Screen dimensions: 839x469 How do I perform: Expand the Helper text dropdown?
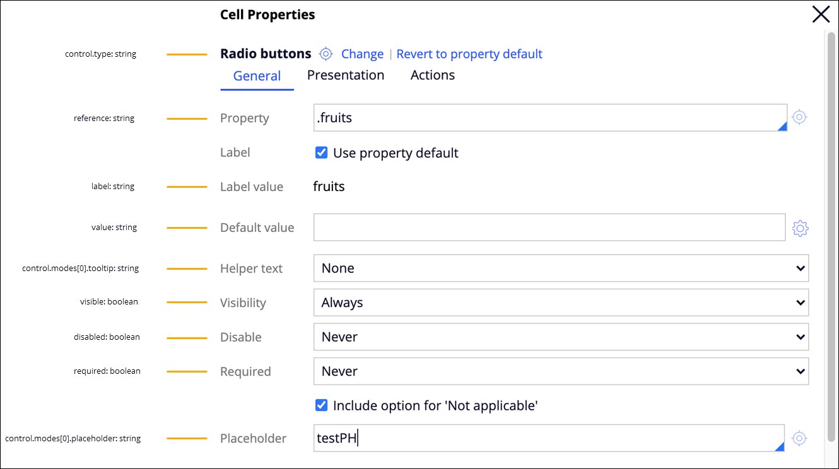561,269
